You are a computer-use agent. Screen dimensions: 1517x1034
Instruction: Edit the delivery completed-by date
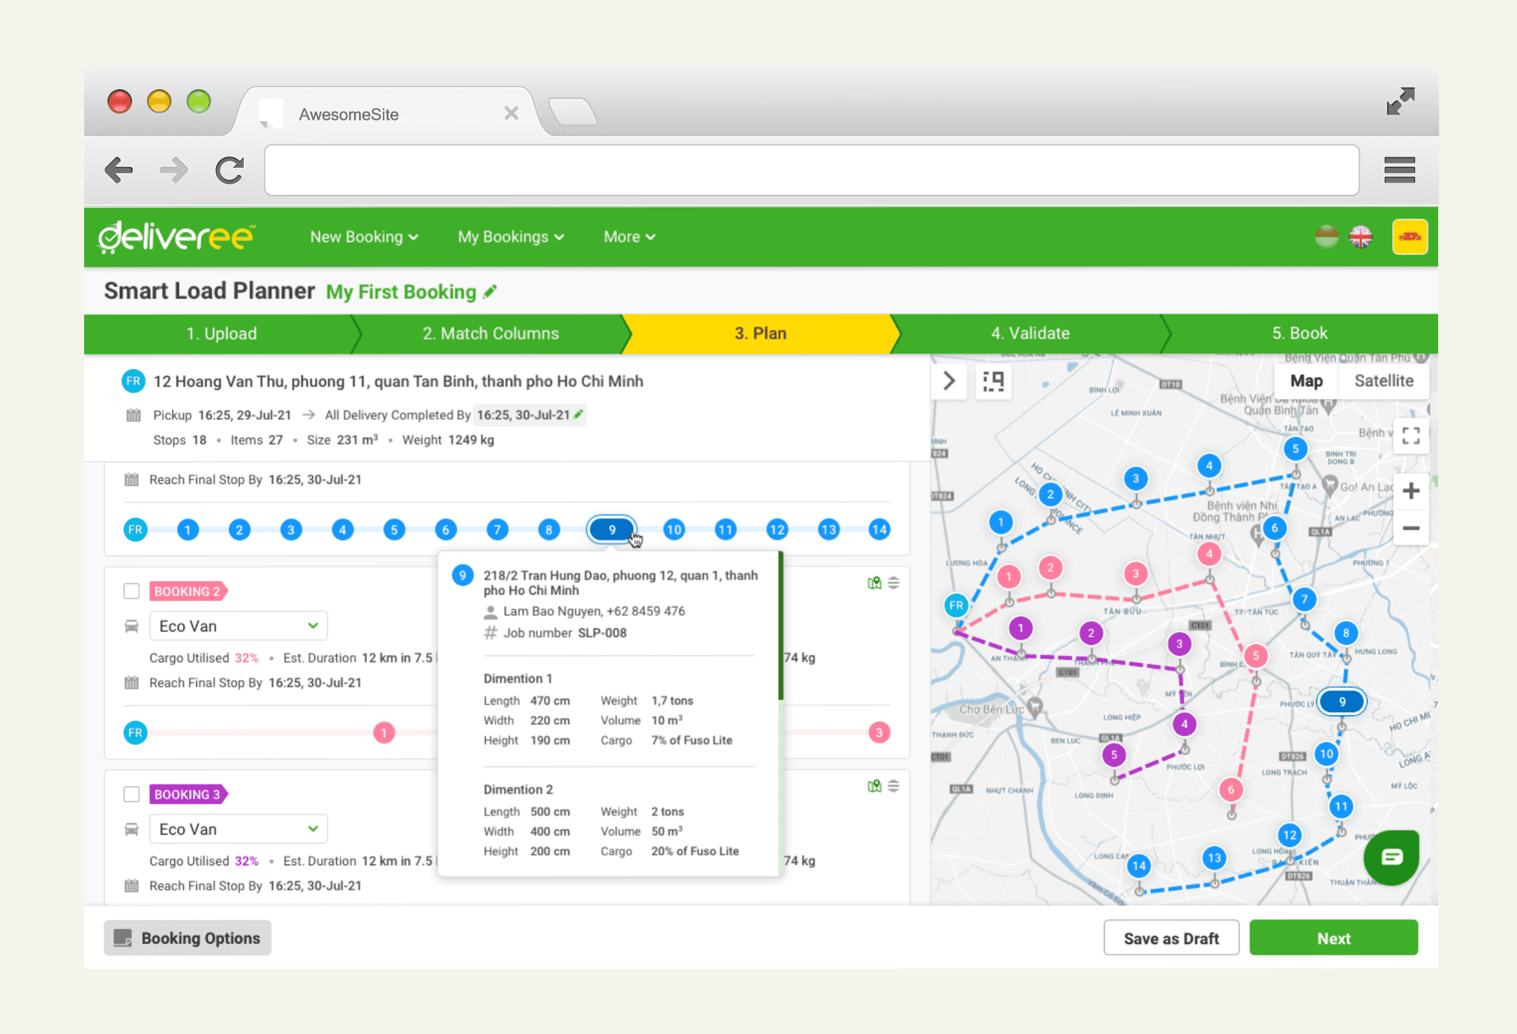tap(578, 415)
